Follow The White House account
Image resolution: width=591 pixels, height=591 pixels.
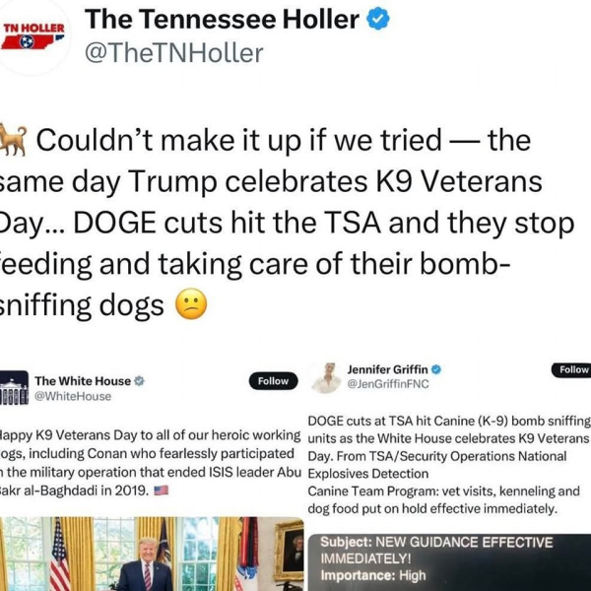(x=273, y=381)
